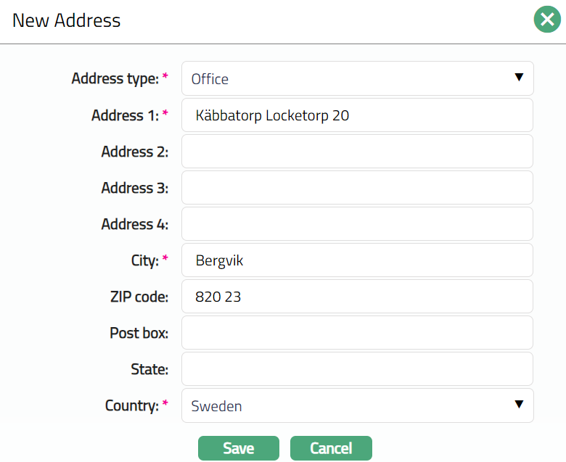This screenshot has width=566, height=462.
Task: Open the Address type dropdown
Action: coord(357,78)
